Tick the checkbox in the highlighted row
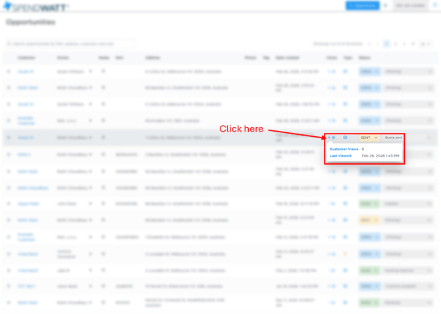The height and width of the screenshot is (314, 441). tap(9, 138)
